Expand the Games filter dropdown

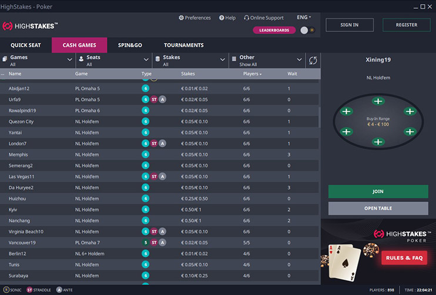click(x=38, y=61)
